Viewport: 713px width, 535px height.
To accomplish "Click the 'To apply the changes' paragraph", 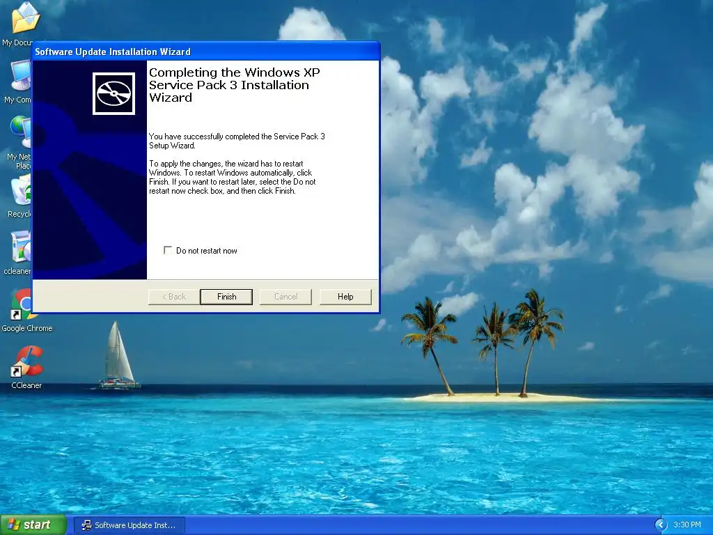I will pyautogui.click(x=233, y=178).
